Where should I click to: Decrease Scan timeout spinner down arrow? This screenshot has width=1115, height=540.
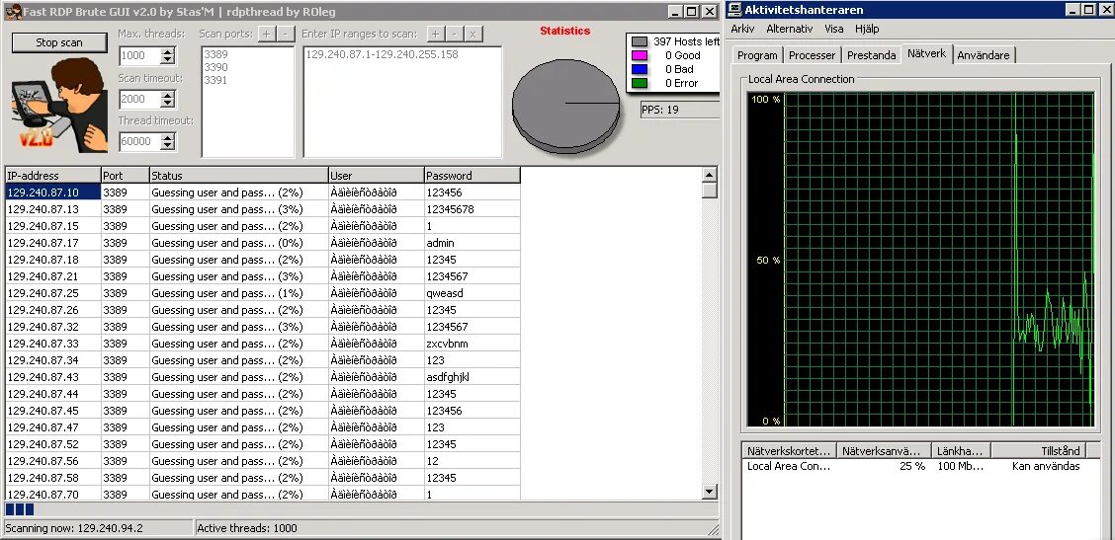167,103
